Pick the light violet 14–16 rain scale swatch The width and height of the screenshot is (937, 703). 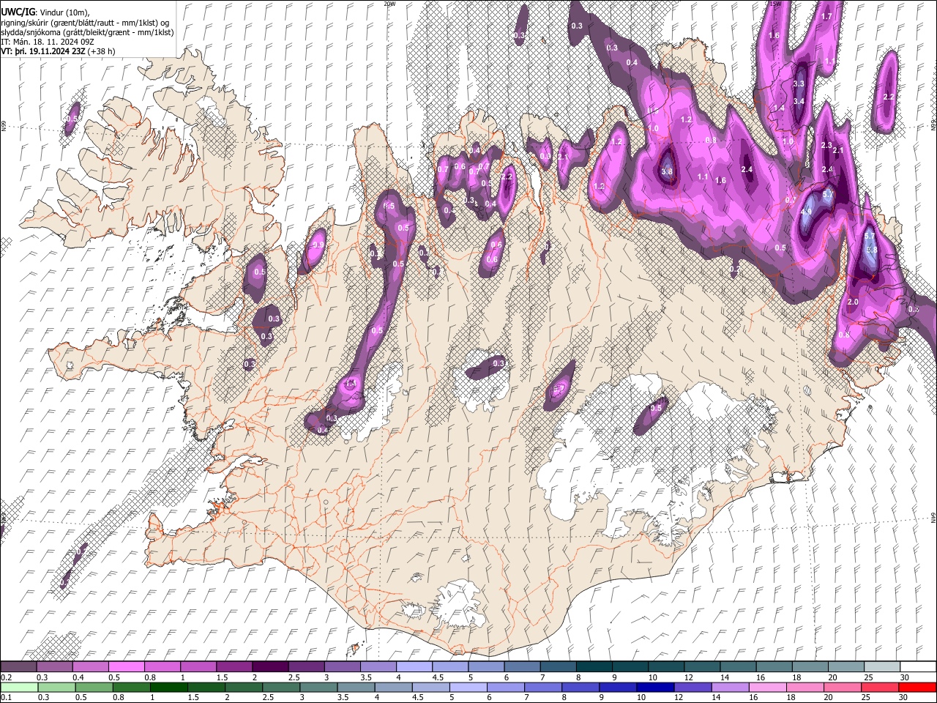(729, 687)
